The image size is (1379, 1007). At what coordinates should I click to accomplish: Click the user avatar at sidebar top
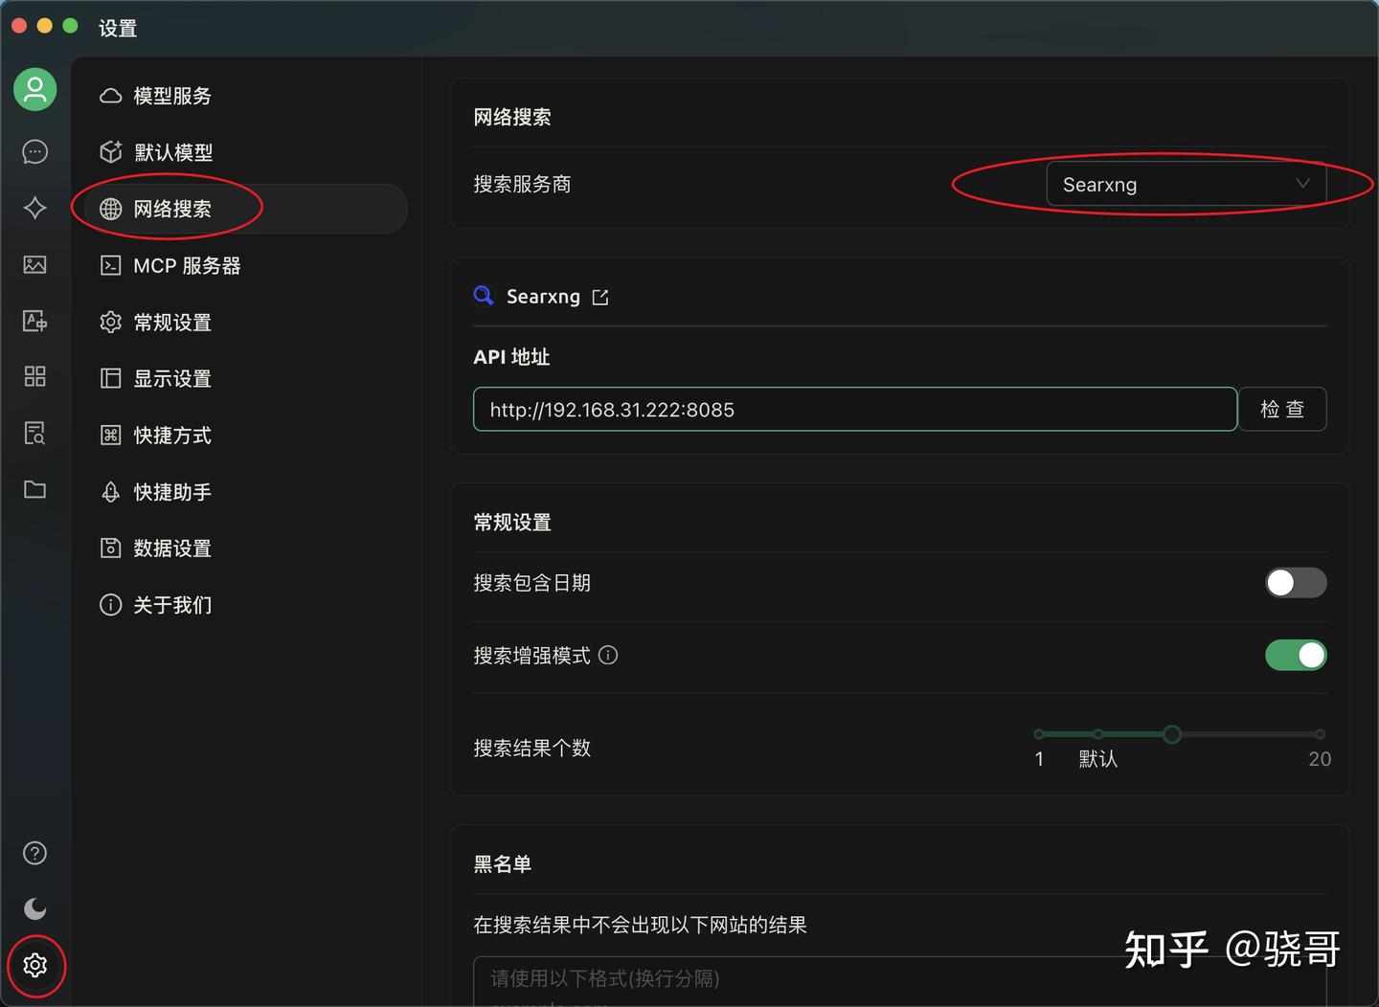(x=34, y=88)
